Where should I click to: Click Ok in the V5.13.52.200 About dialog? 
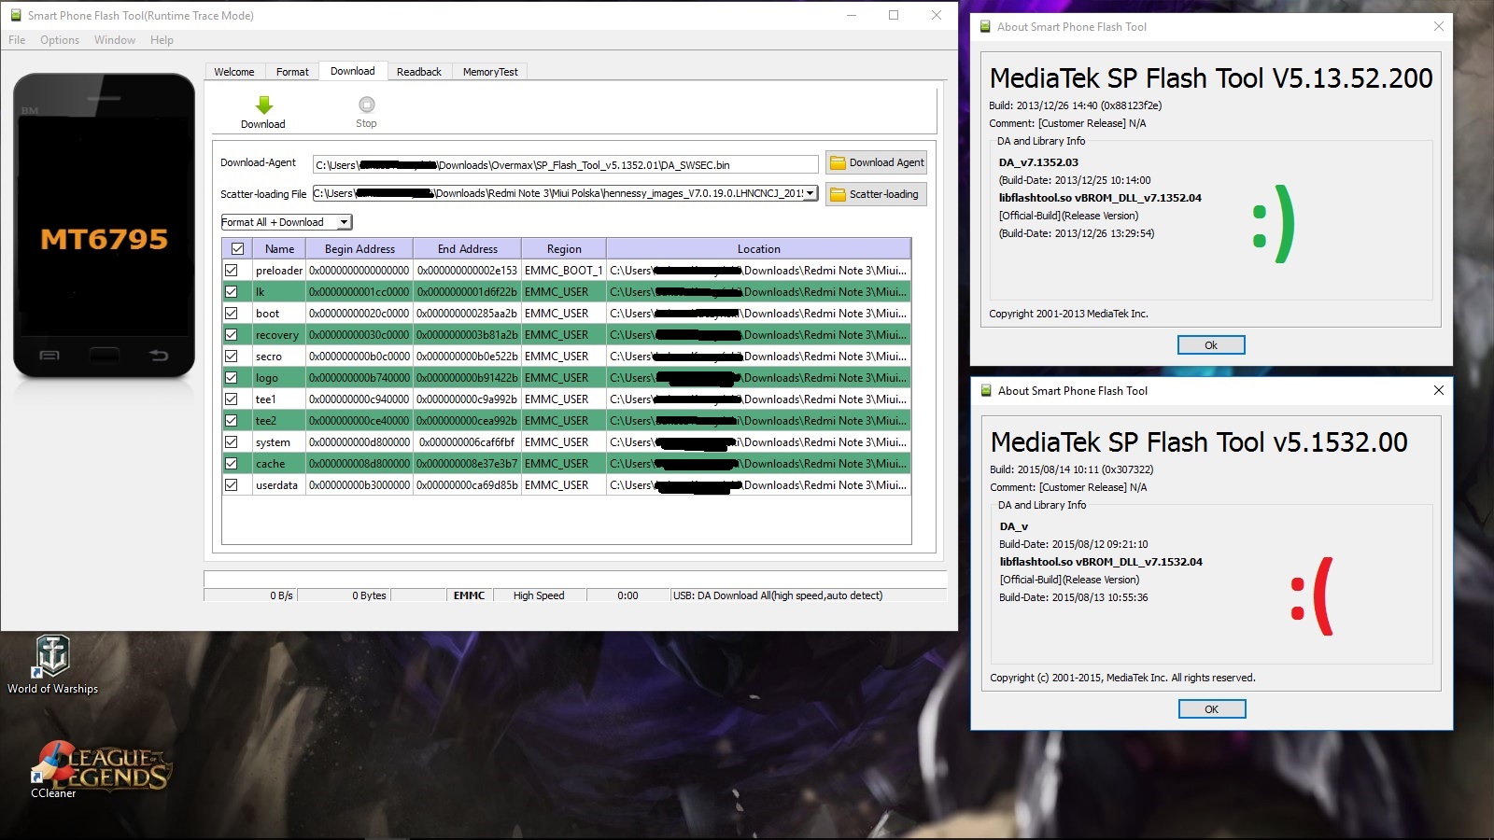click(x=1210, y=345)
